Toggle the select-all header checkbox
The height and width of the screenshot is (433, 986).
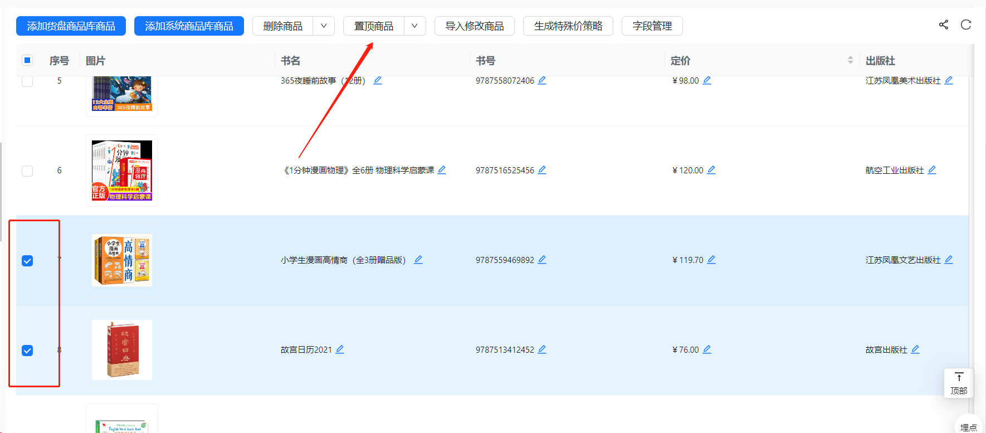[x=27, y=60]
